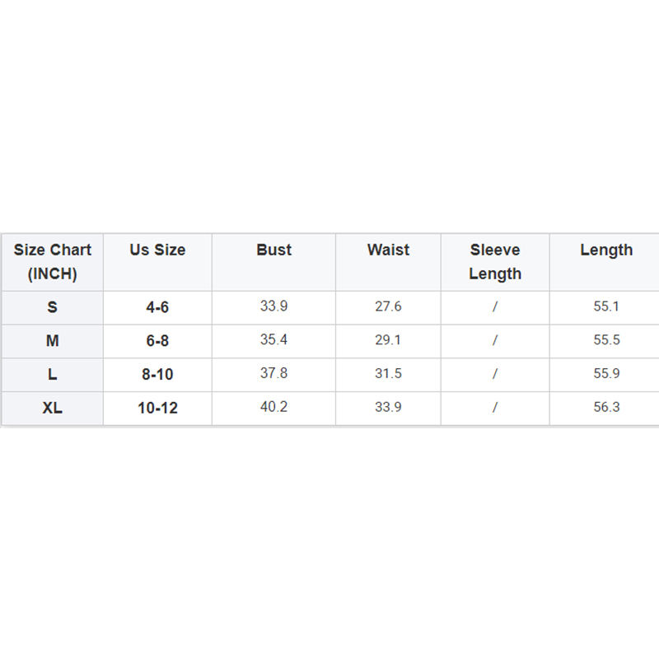The image size is (659, 659).
Task: Select the XL size row label
Action: [53, 409]
